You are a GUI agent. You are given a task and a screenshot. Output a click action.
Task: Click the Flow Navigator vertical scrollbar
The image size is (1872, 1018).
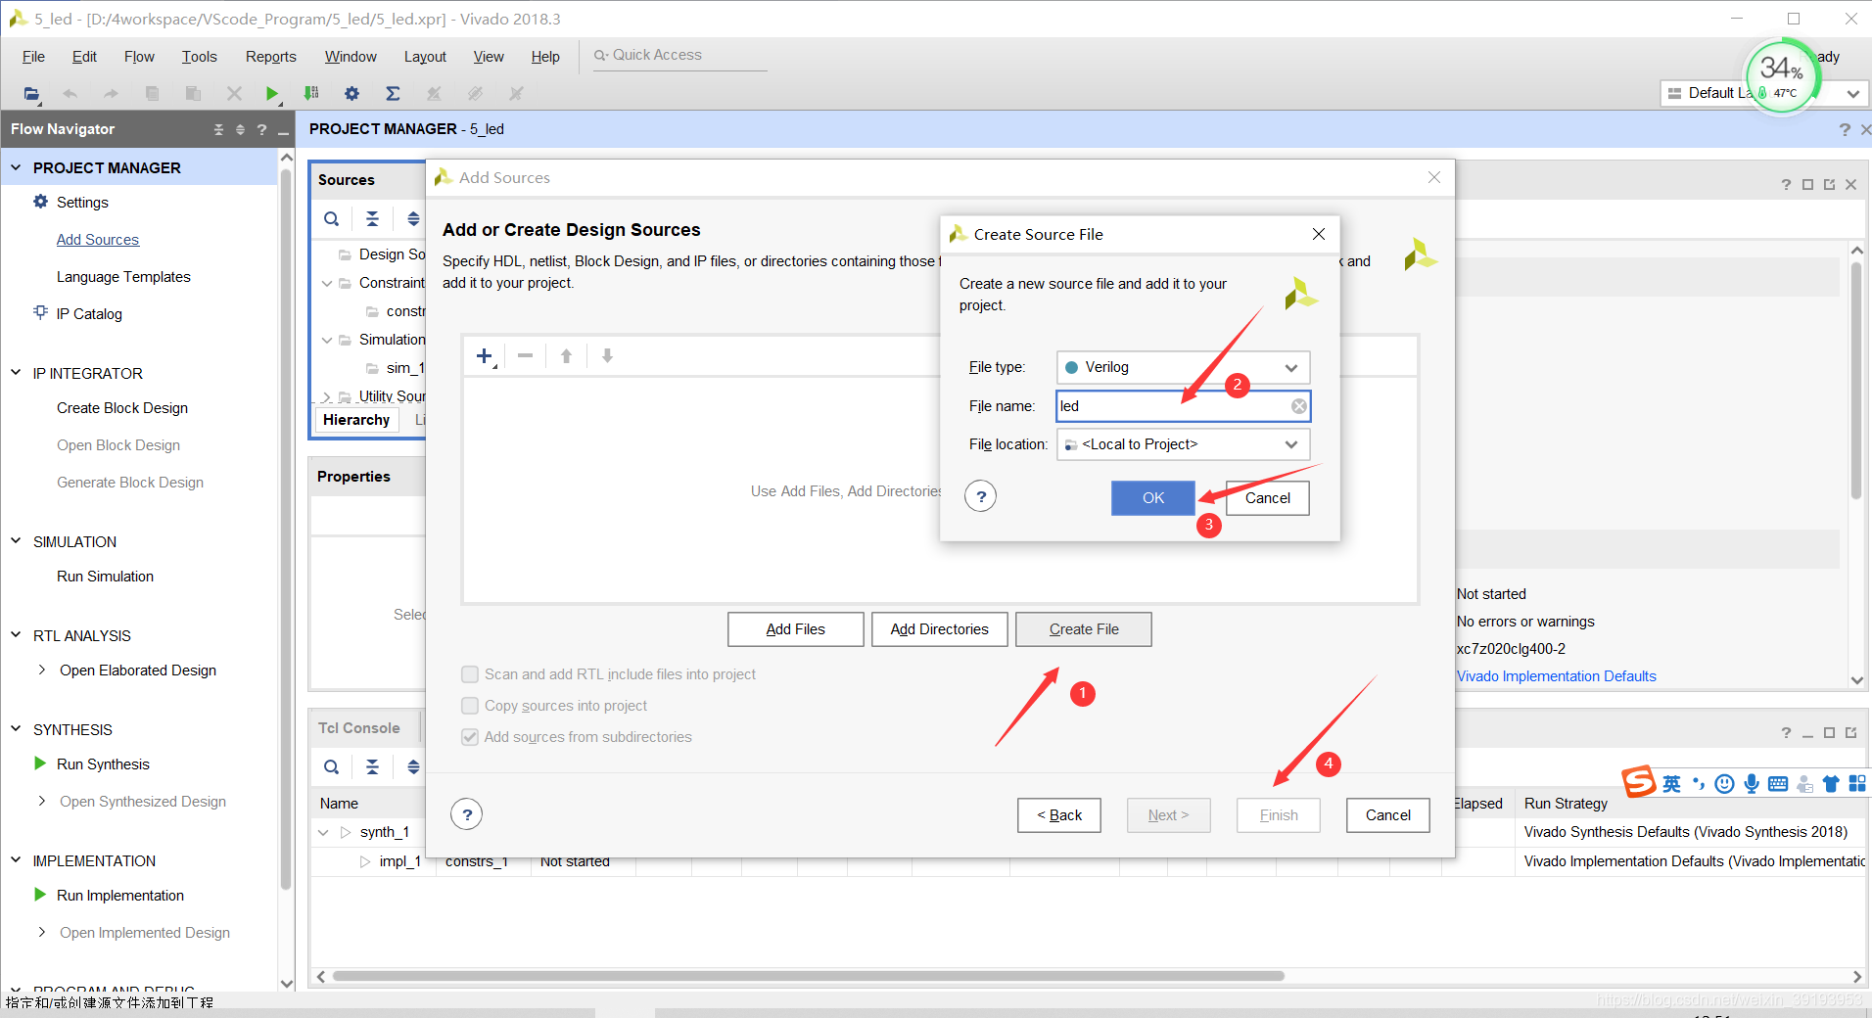click(x=287, y=529)
